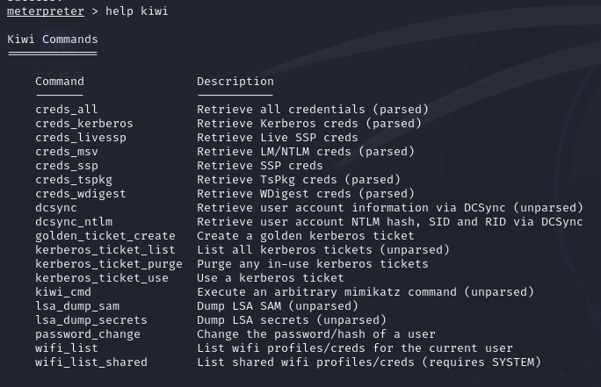
Task: Click the golden_ticket_create command
Action: click(105, 236)
